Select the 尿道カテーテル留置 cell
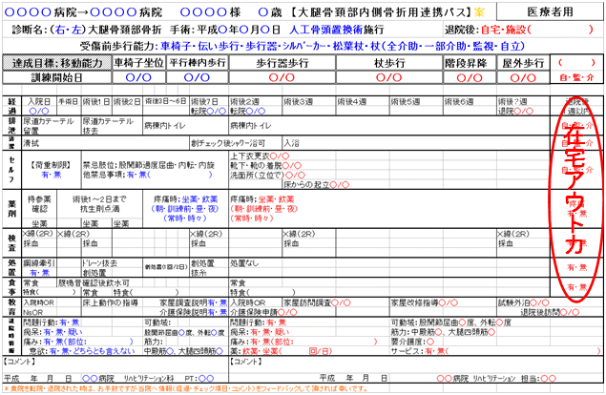Screen dimensions: 606x395 point(50,125)
